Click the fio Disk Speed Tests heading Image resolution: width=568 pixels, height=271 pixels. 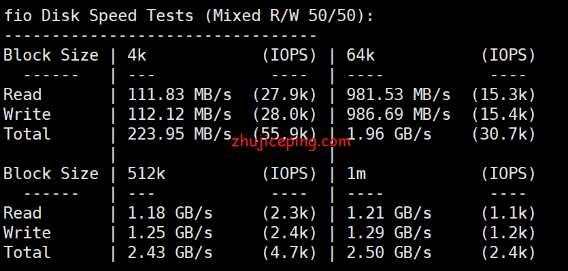pyautogui.click(x=188, y=16)
